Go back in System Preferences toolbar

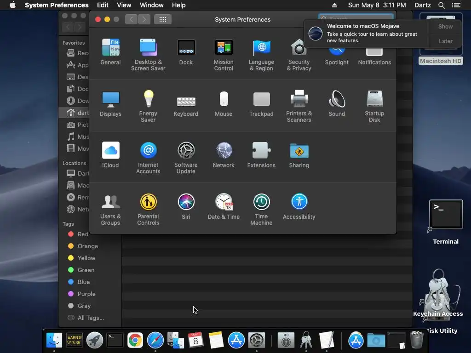(131, 19)
